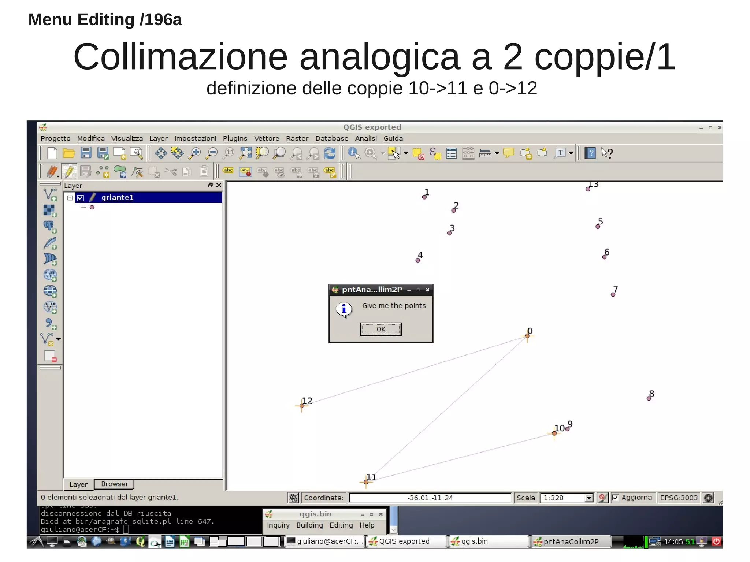Image resolution: width=750 pixels, height=562 pixels.
Task: Open the Database menu
Action: coord(332,138)
